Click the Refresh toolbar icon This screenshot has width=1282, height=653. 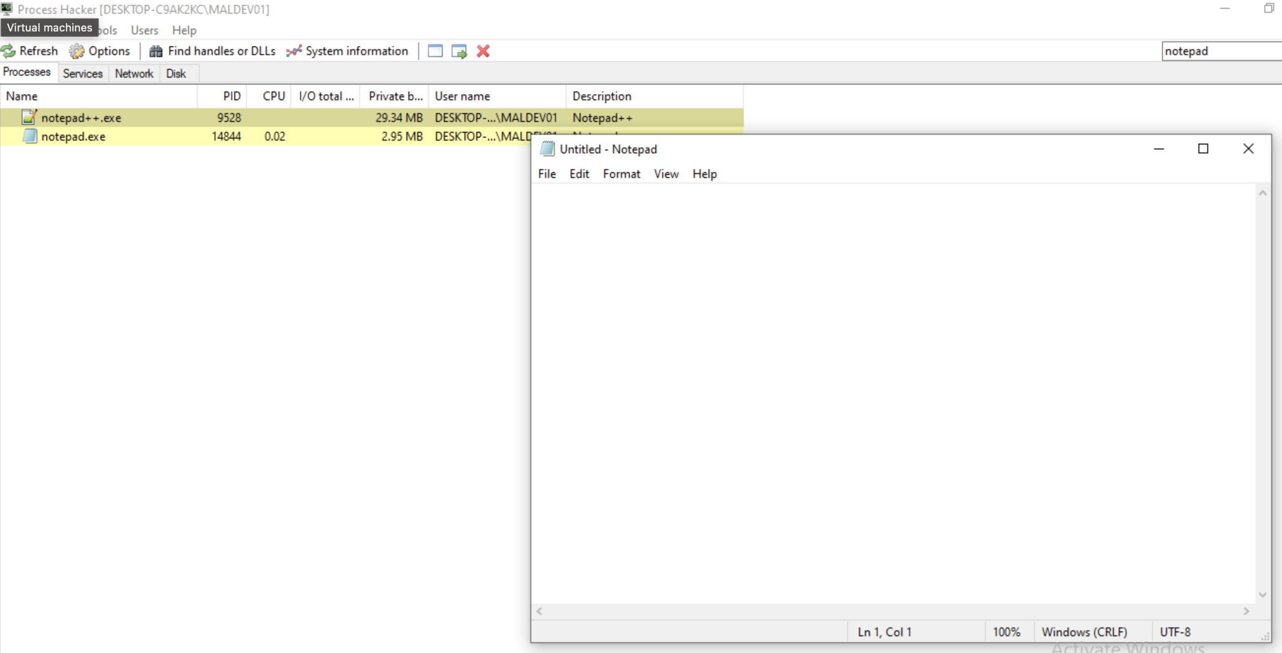pyautogui.click(x=8, y=51)
